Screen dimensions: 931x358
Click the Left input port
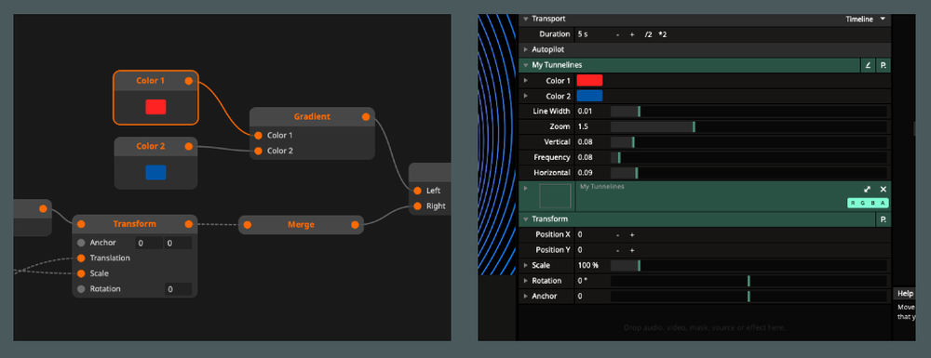click(x=417, y=191)
